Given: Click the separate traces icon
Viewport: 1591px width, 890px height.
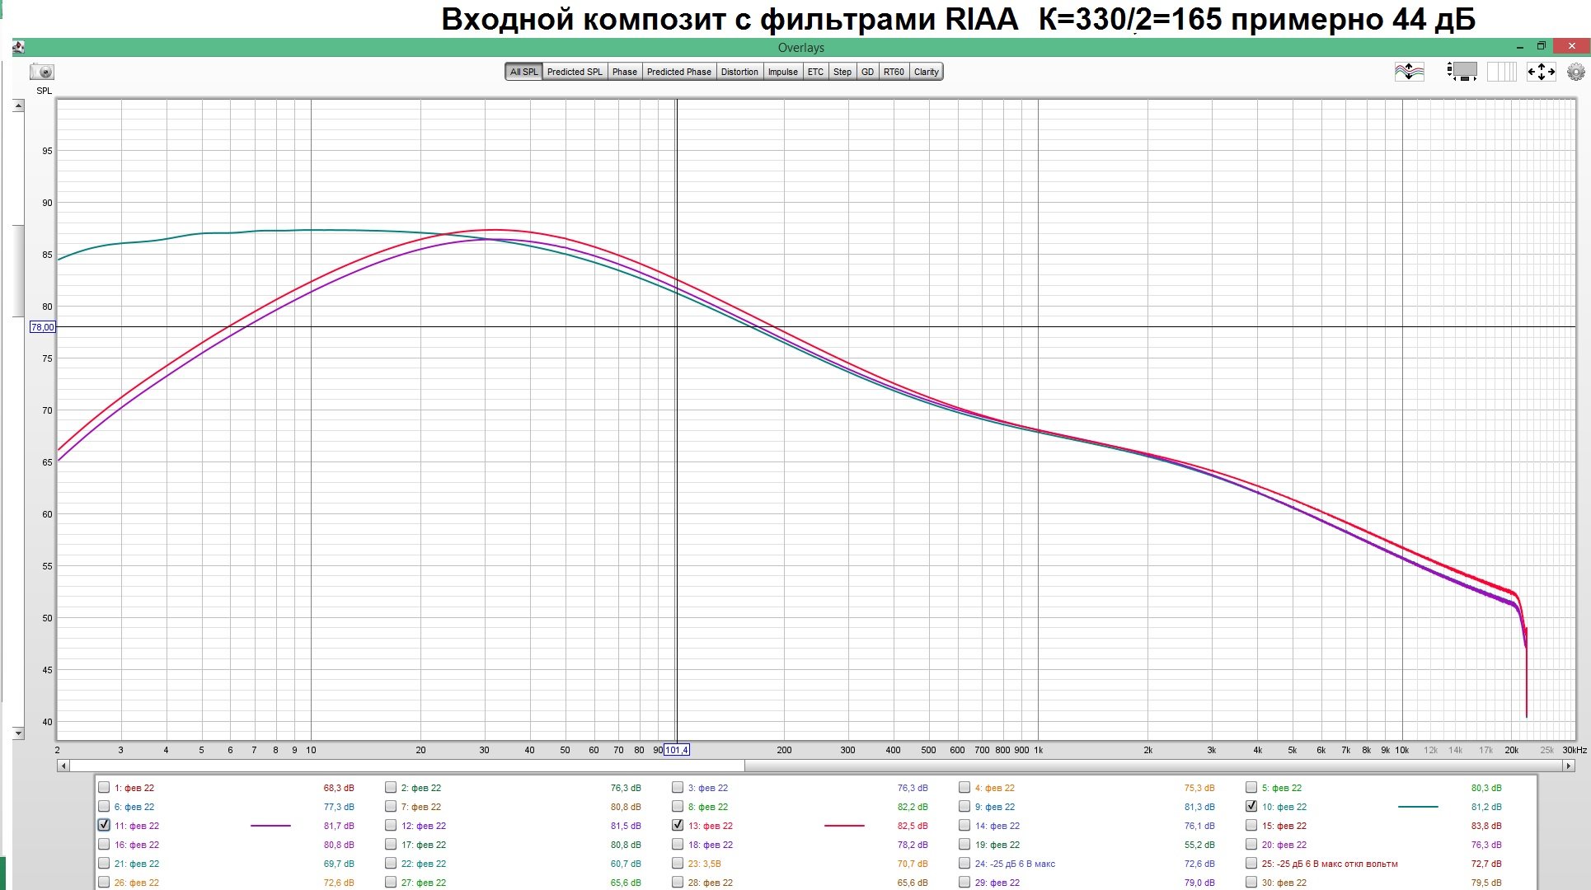Looking at the screenshot, I should [1409, 72].
